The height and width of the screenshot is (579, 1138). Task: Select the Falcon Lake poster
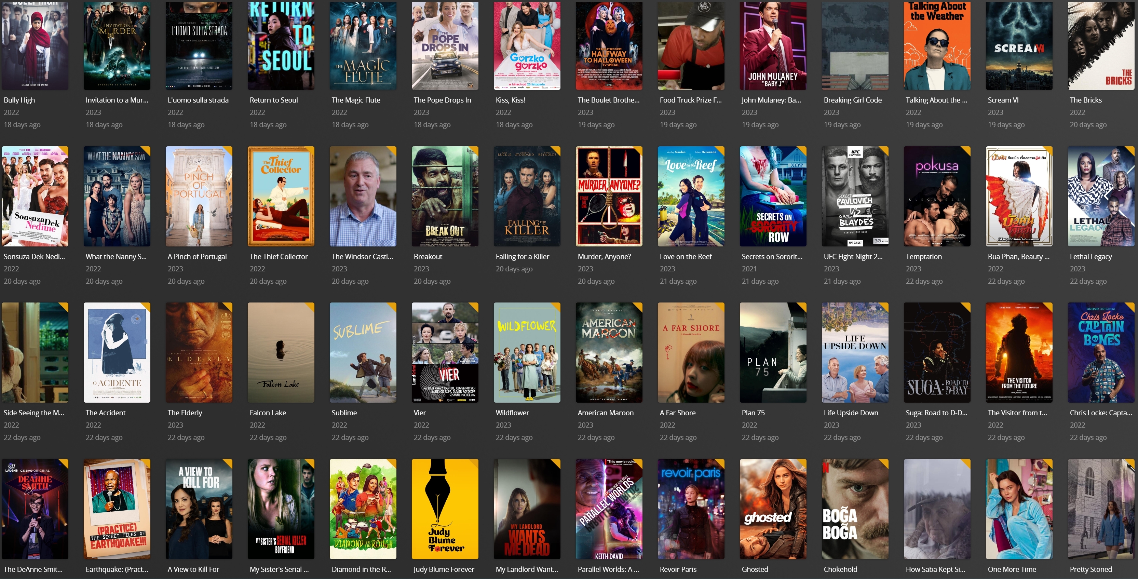tap(281, 353)
